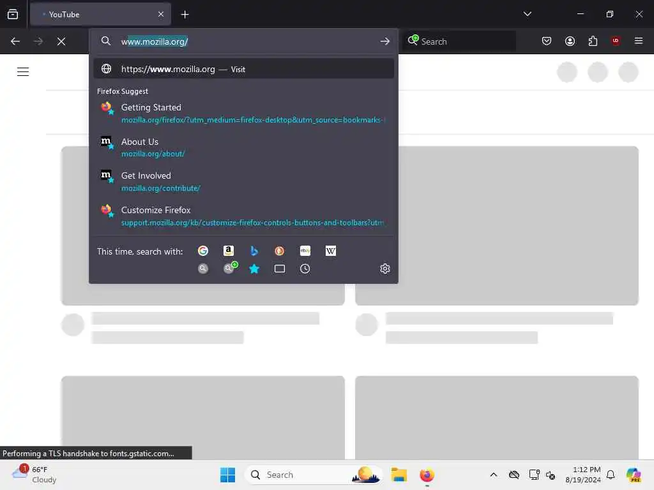Search history using the clock icon

pyautogui.click(x=305, y=269)
